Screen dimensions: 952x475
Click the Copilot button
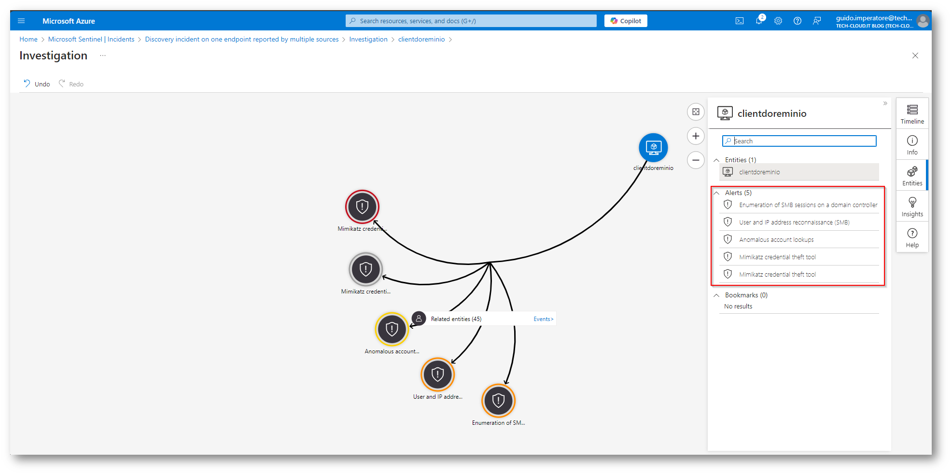[626, 21]
